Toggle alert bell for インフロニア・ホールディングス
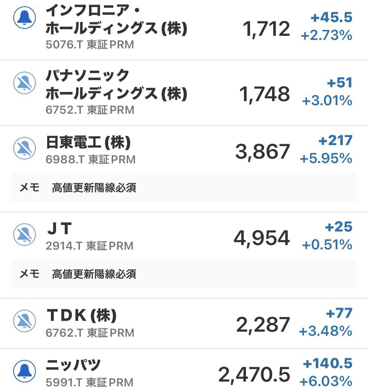This screenshot has width=368, height=391. coord(24,18)
